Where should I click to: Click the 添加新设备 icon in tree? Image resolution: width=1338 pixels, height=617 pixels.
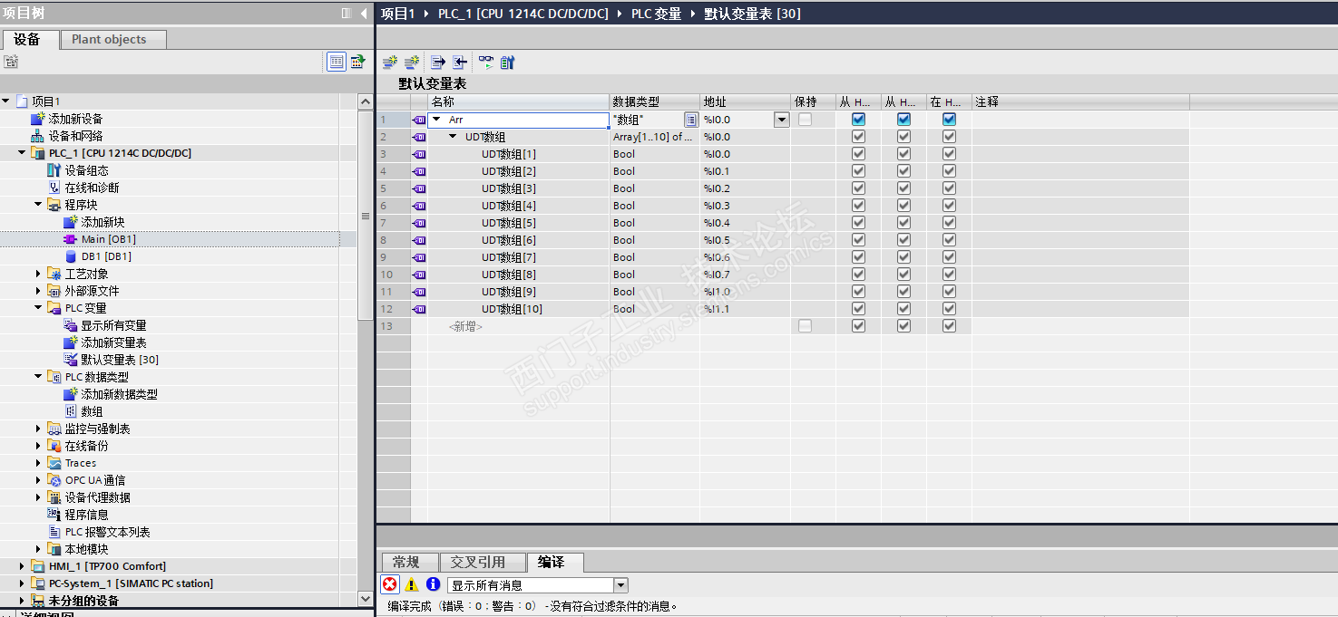coord(38,119)
